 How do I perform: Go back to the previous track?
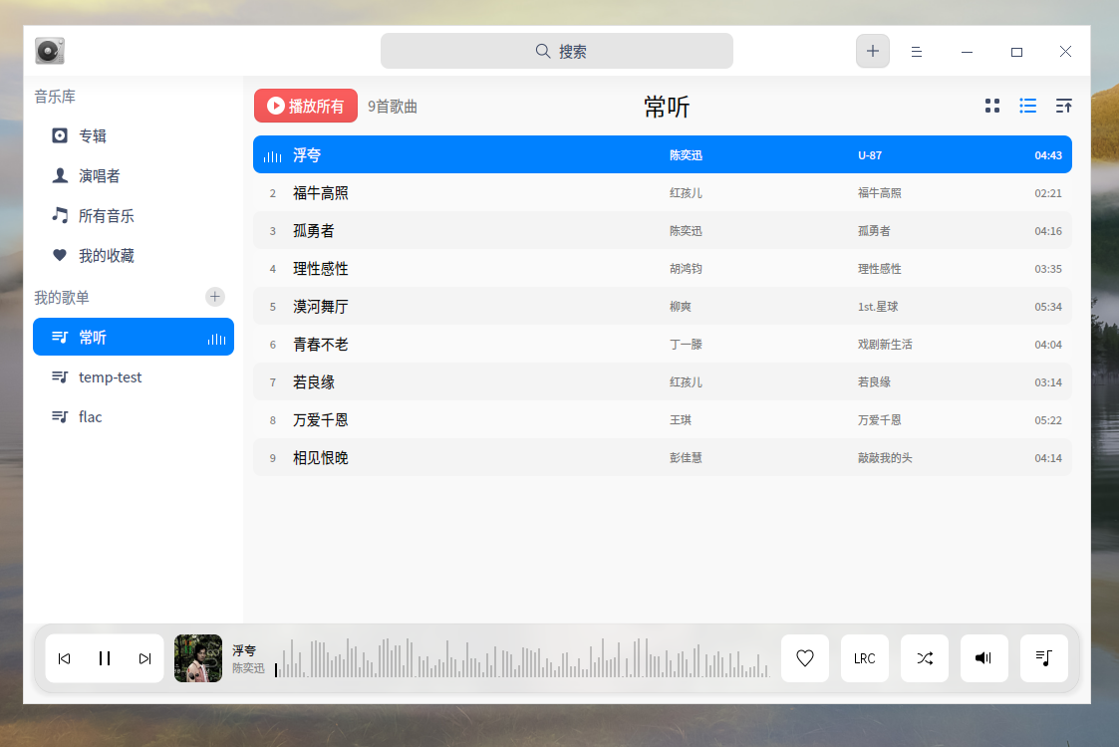65,658
